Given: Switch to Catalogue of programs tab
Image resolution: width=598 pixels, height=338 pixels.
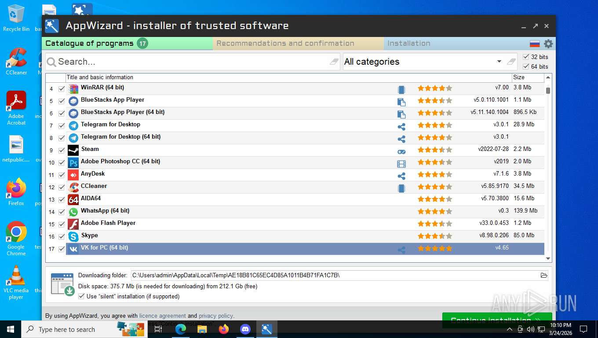Looking at the screenshot, I should 128,44.
